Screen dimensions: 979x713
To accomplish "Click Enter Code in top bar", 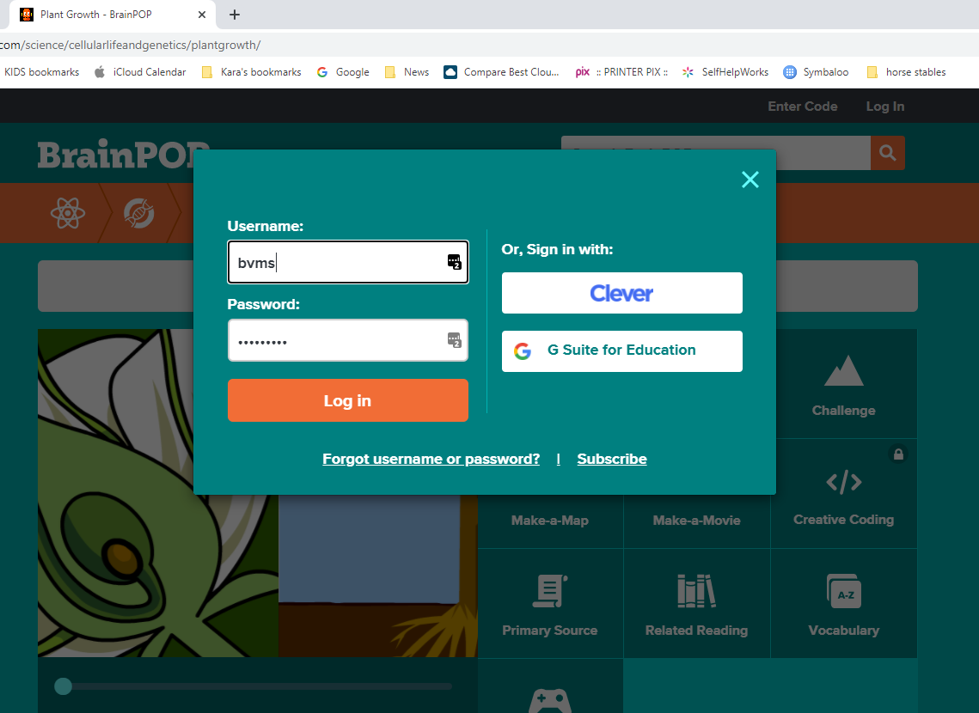I will coord(802,107).
